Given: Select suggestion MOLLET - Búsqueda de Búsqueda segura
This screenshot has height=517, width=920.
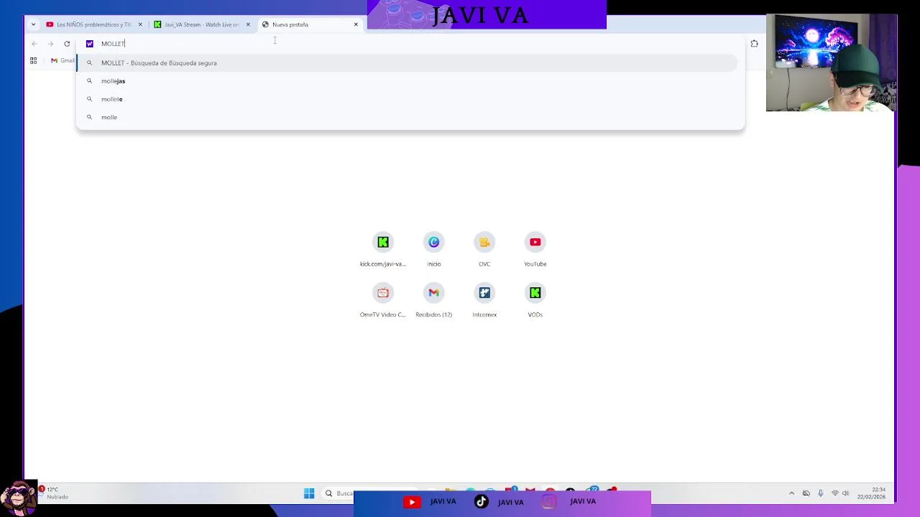Looking at the screenshot, I should click(x=407, y=63).
